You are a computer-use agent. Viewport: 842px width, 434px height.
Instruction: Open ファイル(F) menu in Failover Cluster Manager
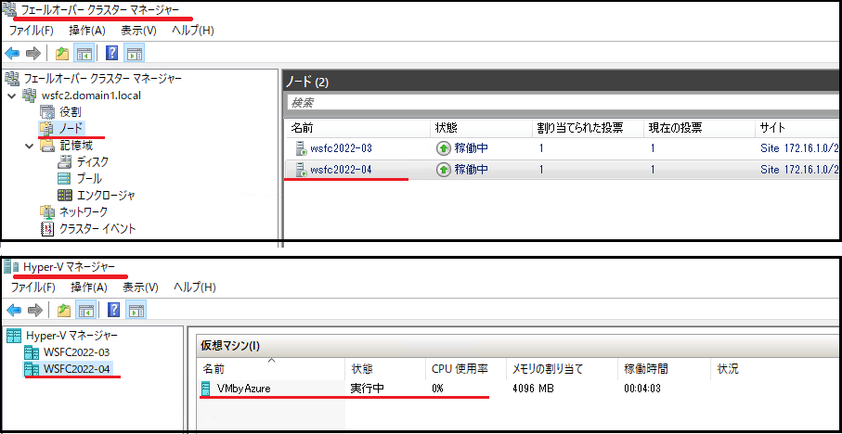tap(32, 31)
